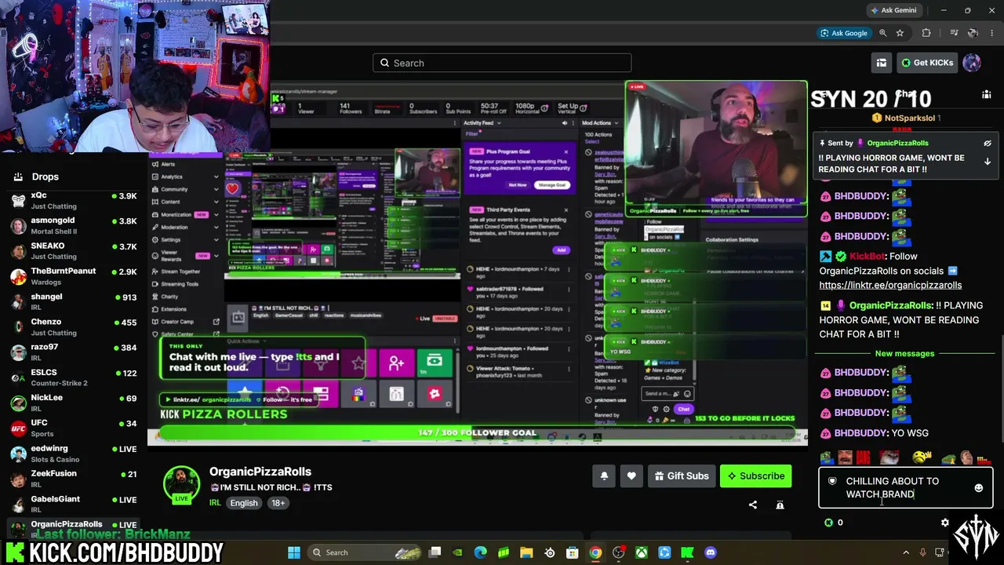This screenshot has width=1004, height=565.
Task: Click ESLCS channel avatar in sidebar
Action: click(x=18, y=377)
